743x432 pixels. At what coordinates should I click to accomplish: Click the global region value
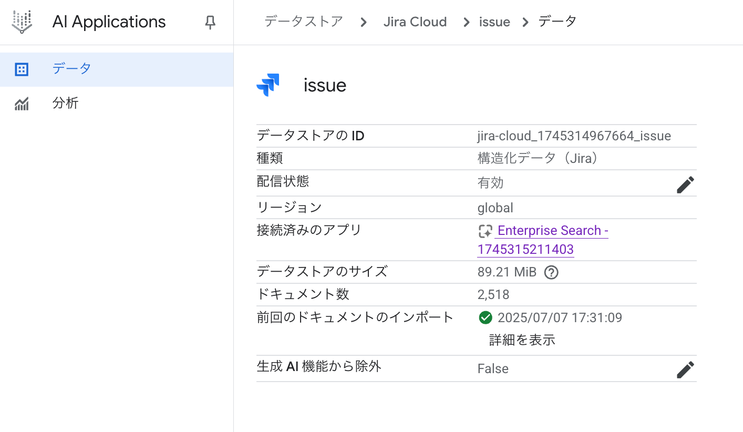click(495, 208)
